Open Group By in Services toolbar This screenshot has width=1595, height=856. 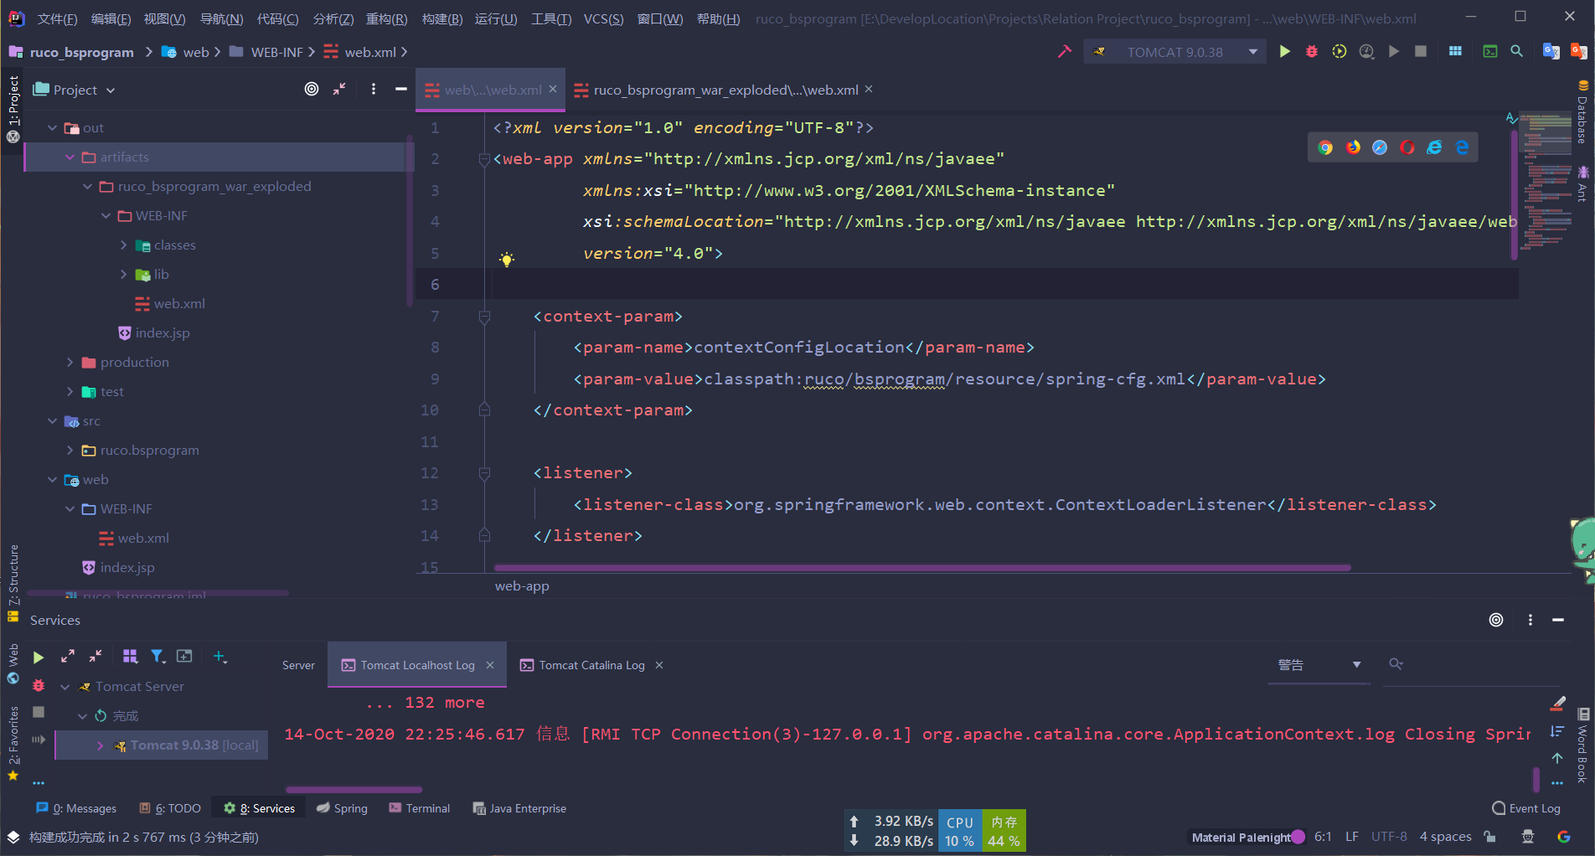pyautogui.click(x=130, y=656)
